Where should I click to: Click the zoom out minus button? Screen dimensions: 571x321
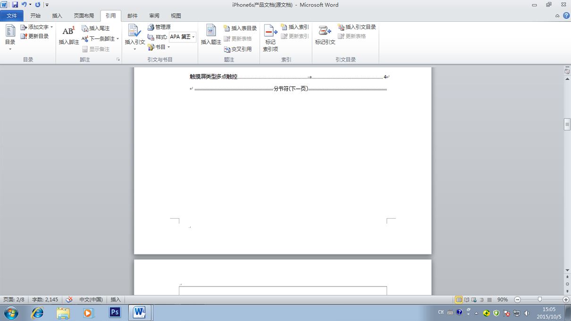pyautogui.click(x=517, y=300)
